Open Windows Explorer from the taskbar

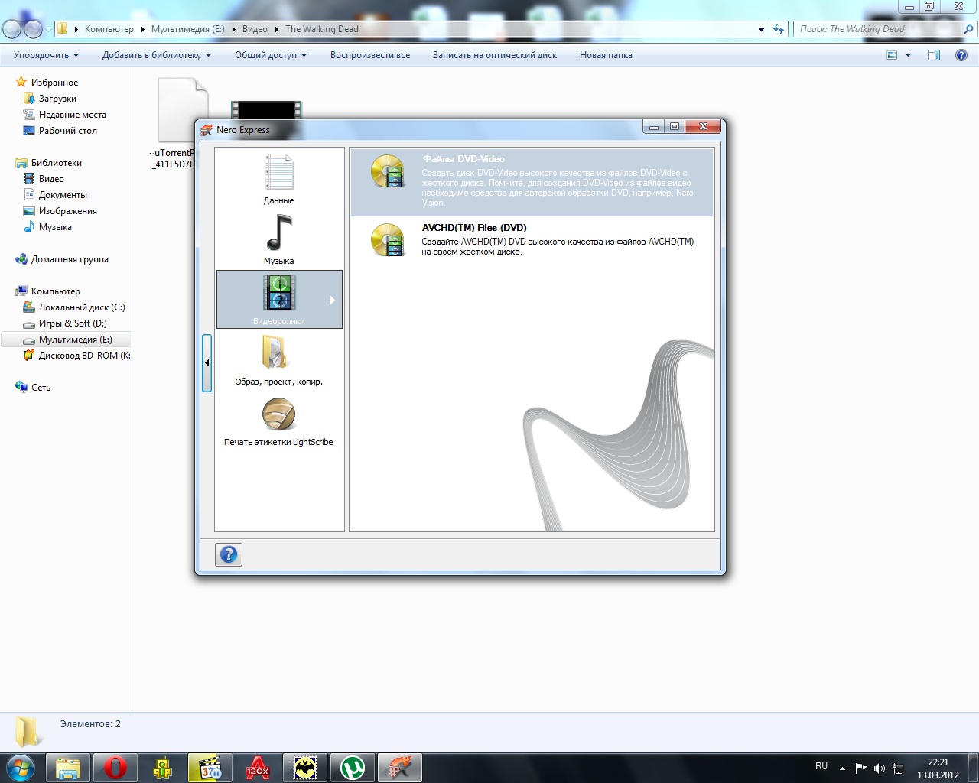click(69, 767)
